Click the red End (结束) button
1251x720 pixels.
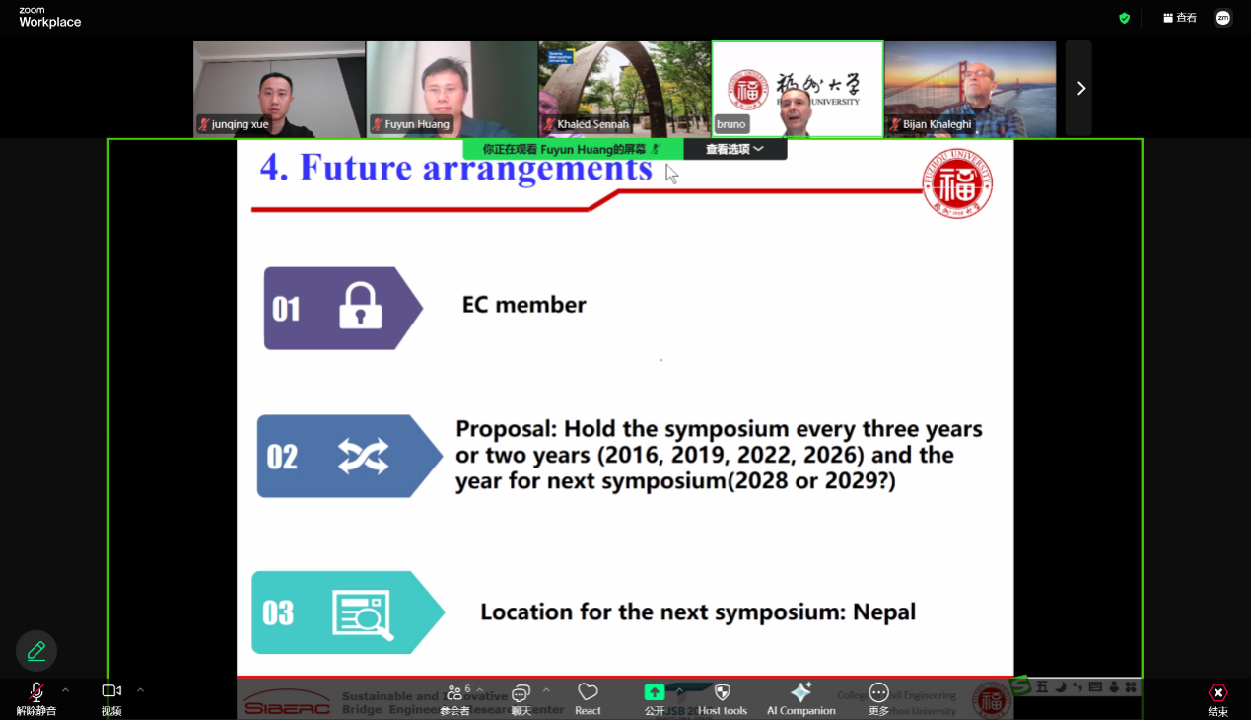click(x=1218, y=699)
